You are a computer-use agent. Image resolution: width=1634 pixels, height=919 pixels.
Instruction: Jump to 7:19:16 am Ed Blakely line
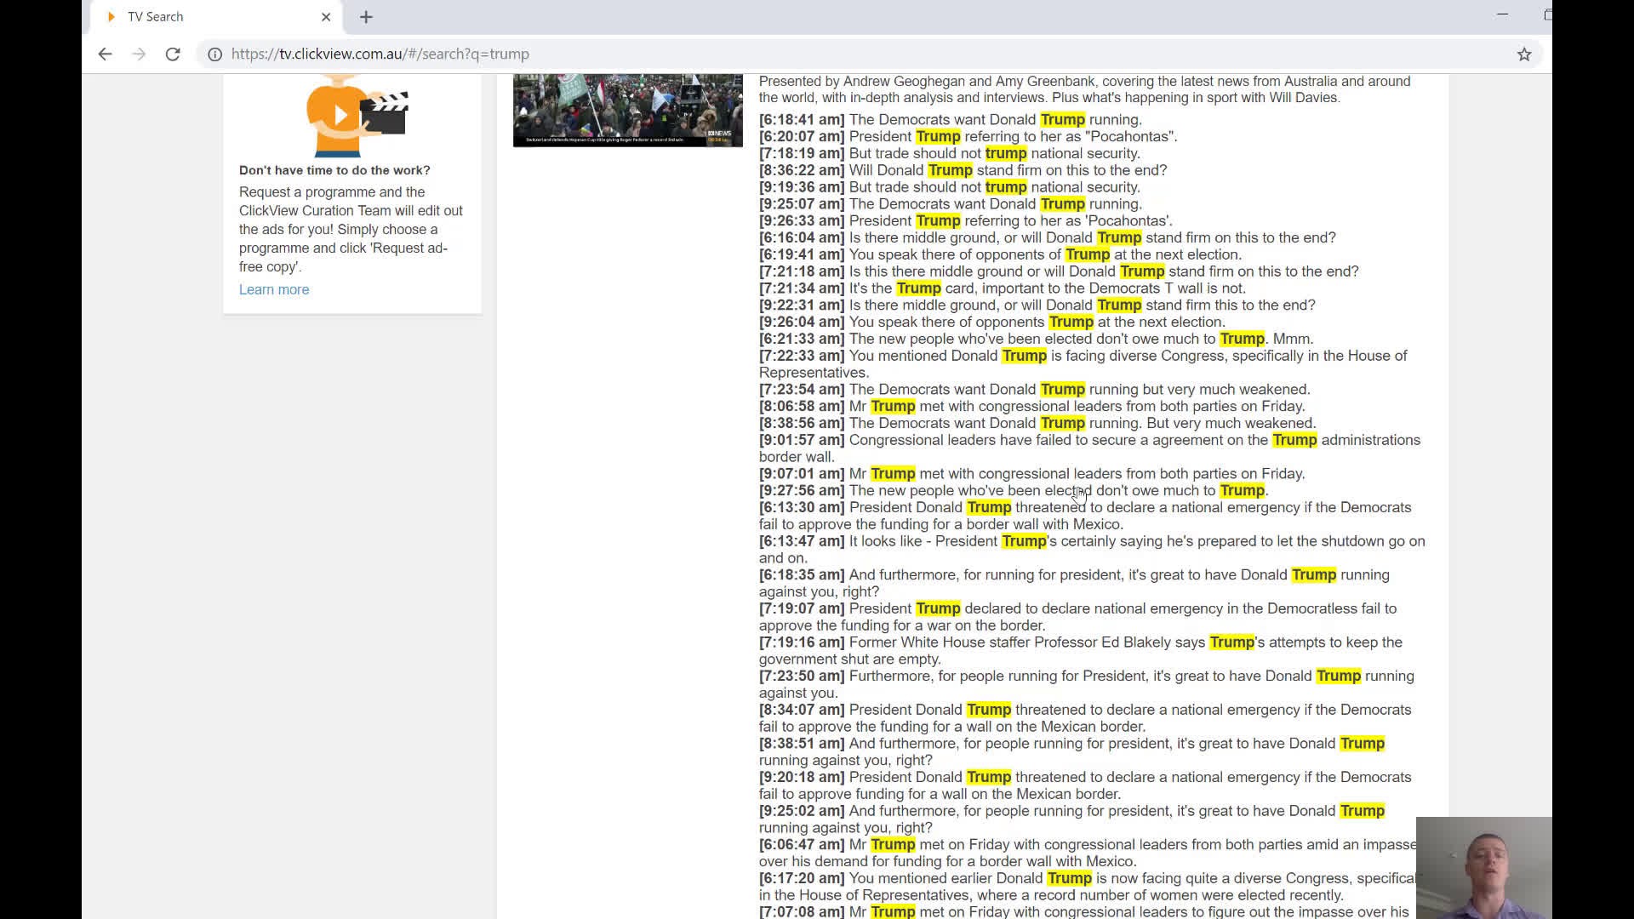802,642
